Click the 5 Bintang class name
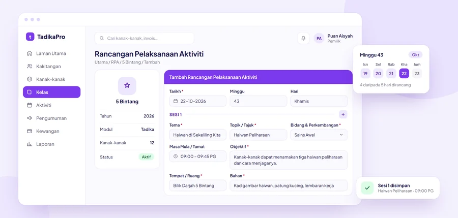 click(127, 102)
